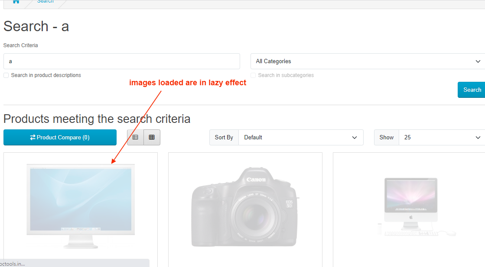Switch to grid view layout
Viewport: 485px width, 267px height.
pos(152,137)
